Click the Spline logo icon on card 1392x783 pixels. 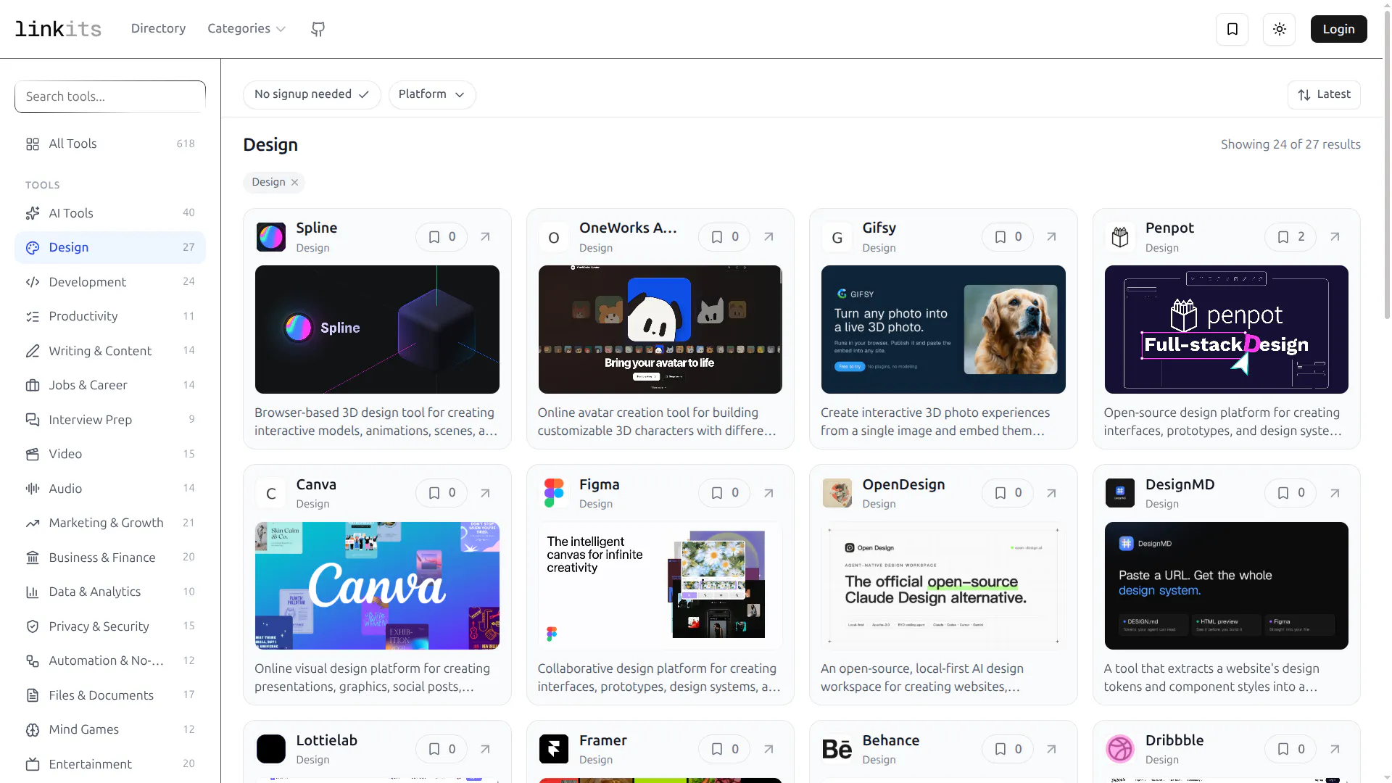(x=271, y=237)
